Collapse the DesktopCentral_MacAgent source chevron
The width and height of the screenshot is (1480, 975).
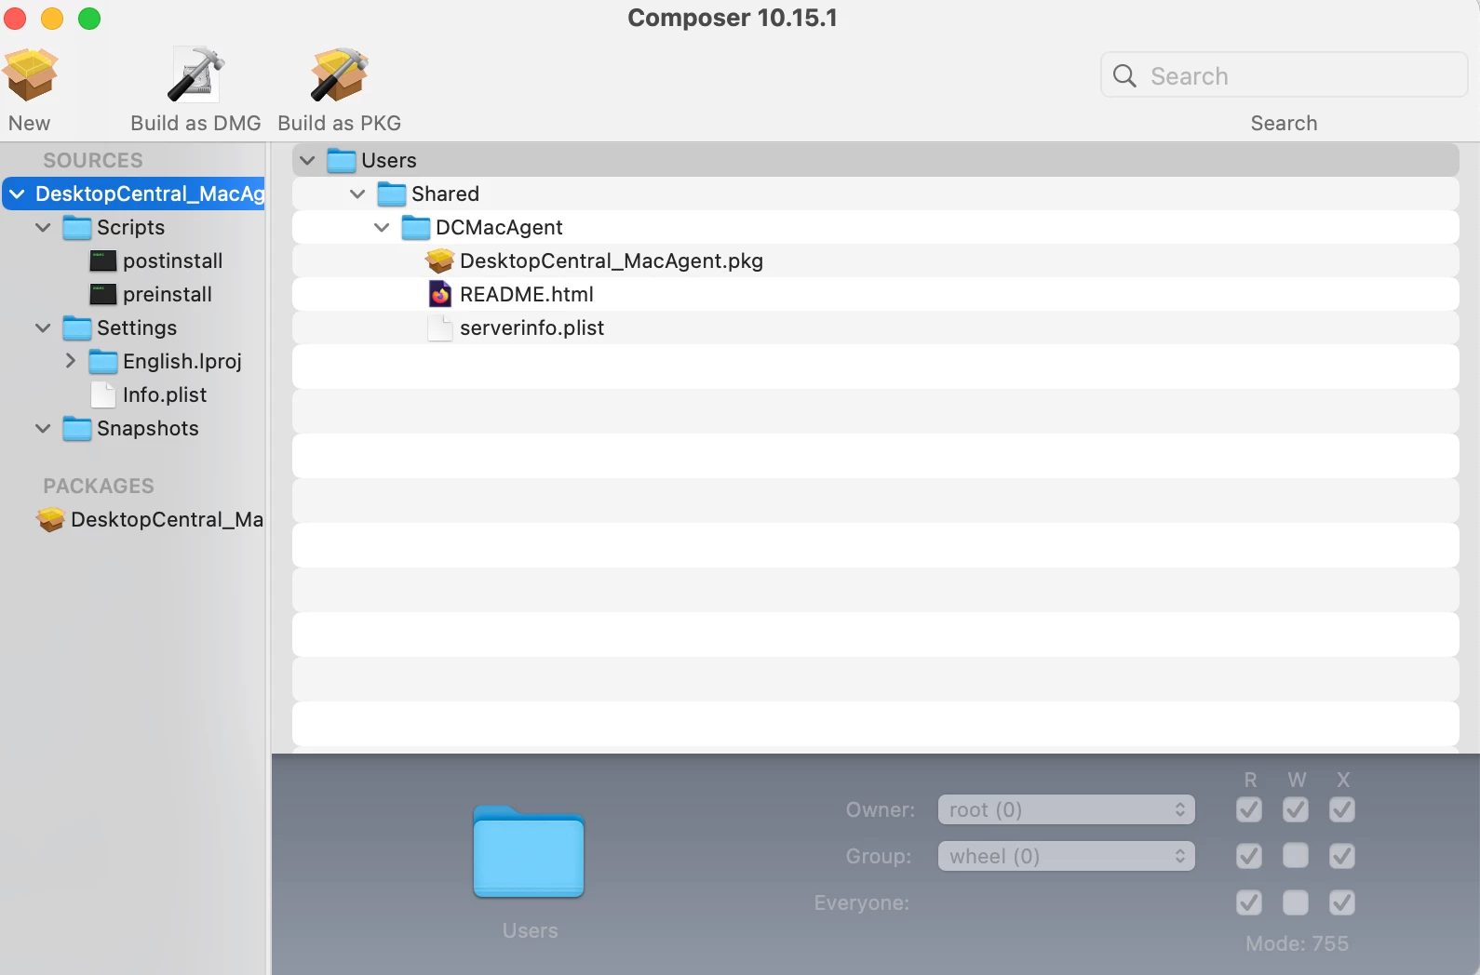(17, 194)
